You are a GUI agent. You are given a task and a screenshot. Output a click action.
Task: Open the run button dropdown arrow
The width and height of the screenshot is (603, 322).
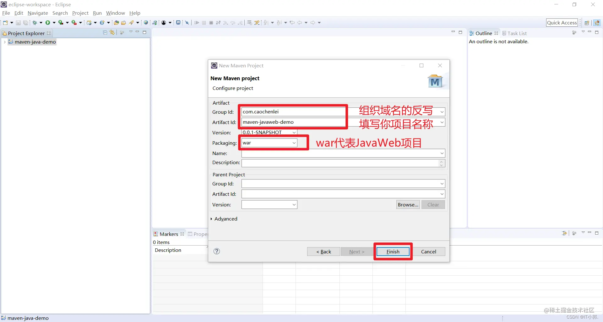coord(54,23)
